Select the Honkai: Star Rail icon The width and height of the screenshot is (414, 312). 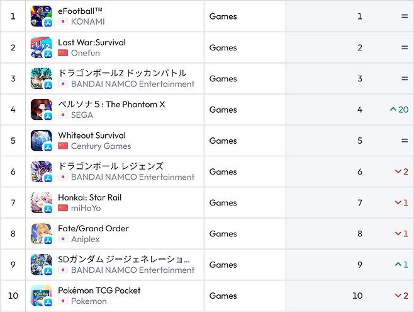click(41, 202)
